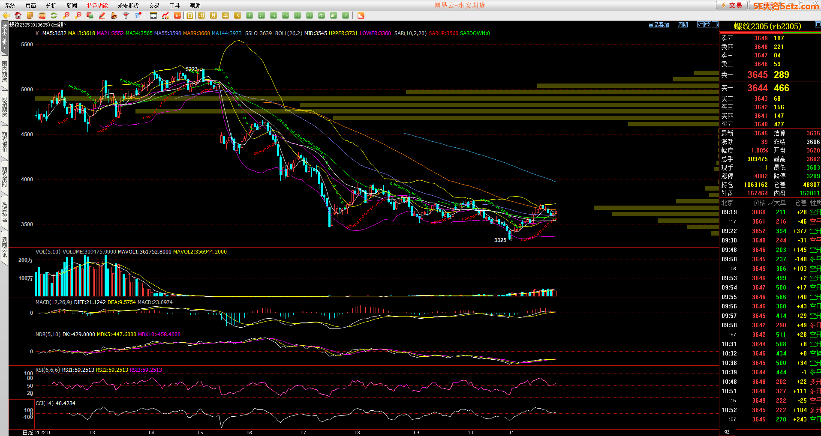
Task: Switch to 期权报价 side tab
Action: click(x=4, y=142)
